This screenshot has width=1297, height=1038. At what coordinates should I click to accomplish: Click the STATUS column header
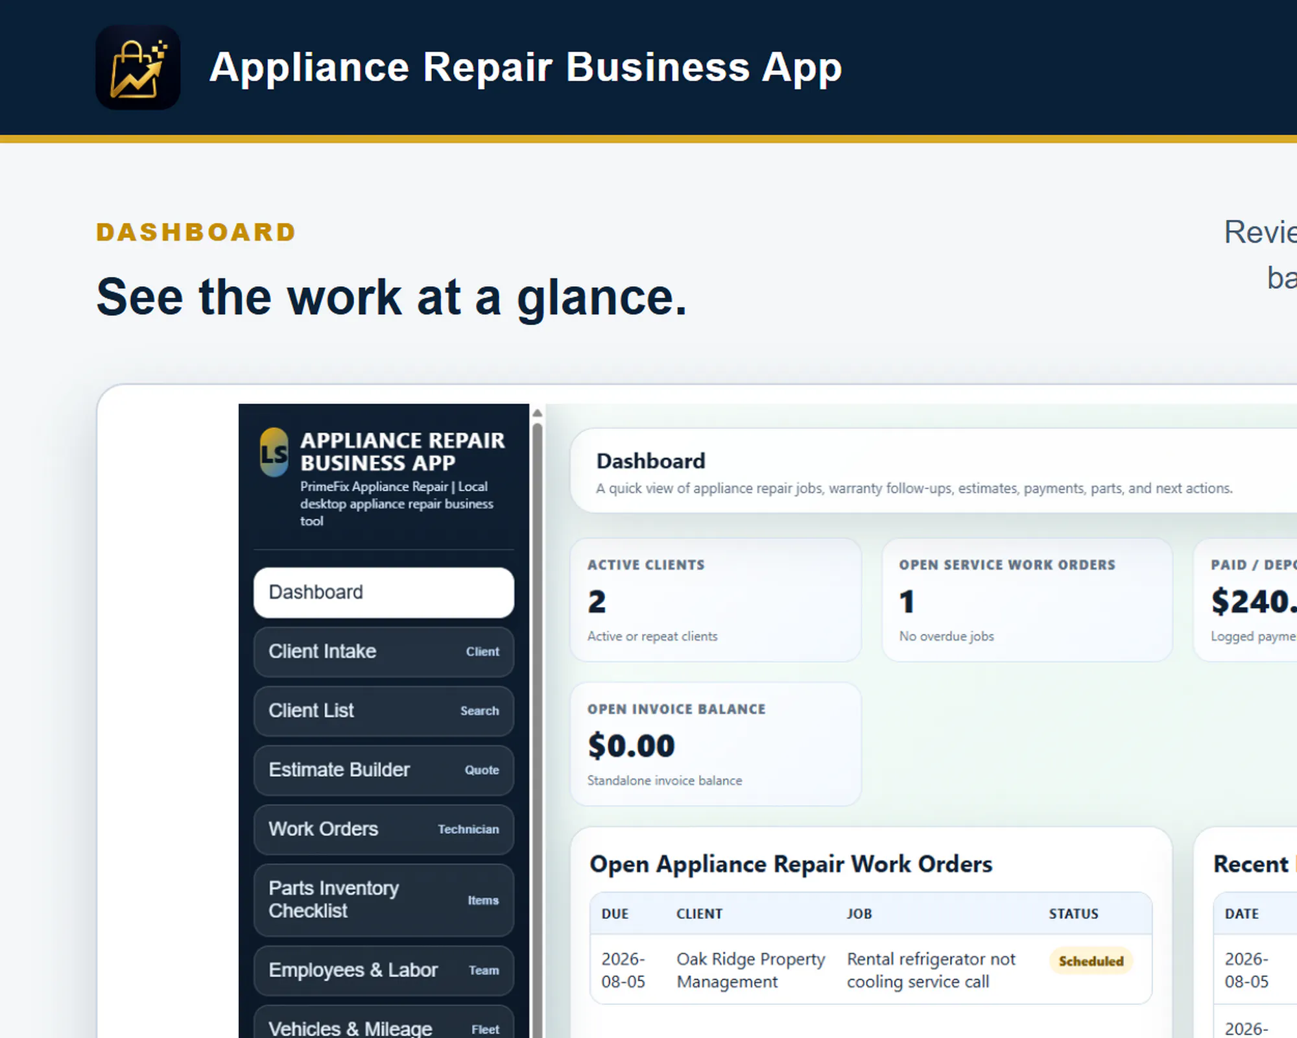1073,913
